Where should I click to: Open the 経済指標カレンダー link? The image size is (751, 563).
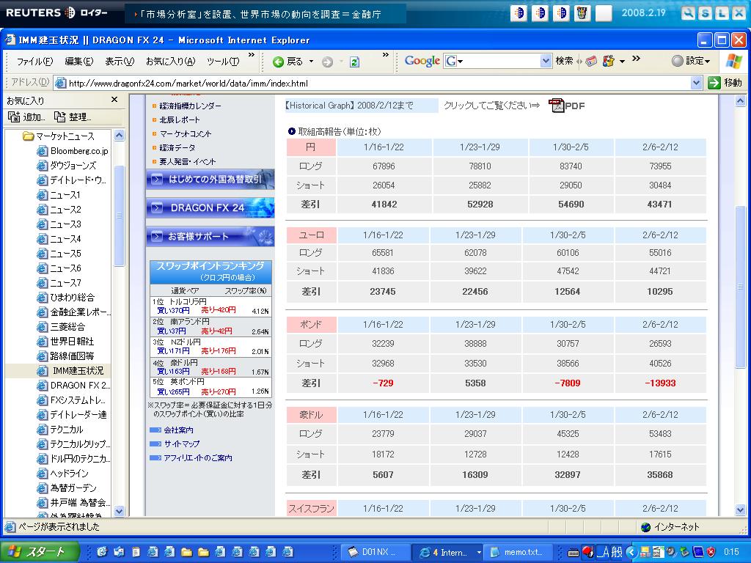click(x=190, y=106)
